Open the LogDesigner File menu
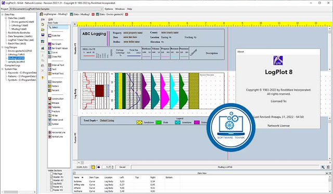Image resolution: width=333 pixels, height=194 pixels. (43, 19)
